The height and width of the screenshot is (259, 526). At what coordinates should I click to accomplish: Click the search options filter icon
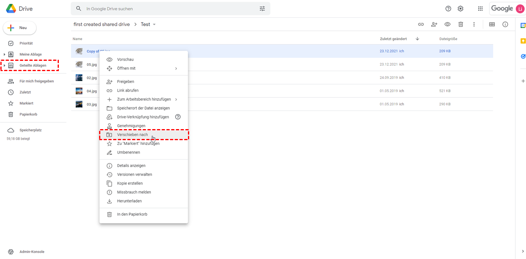click(x=262, y=9)
